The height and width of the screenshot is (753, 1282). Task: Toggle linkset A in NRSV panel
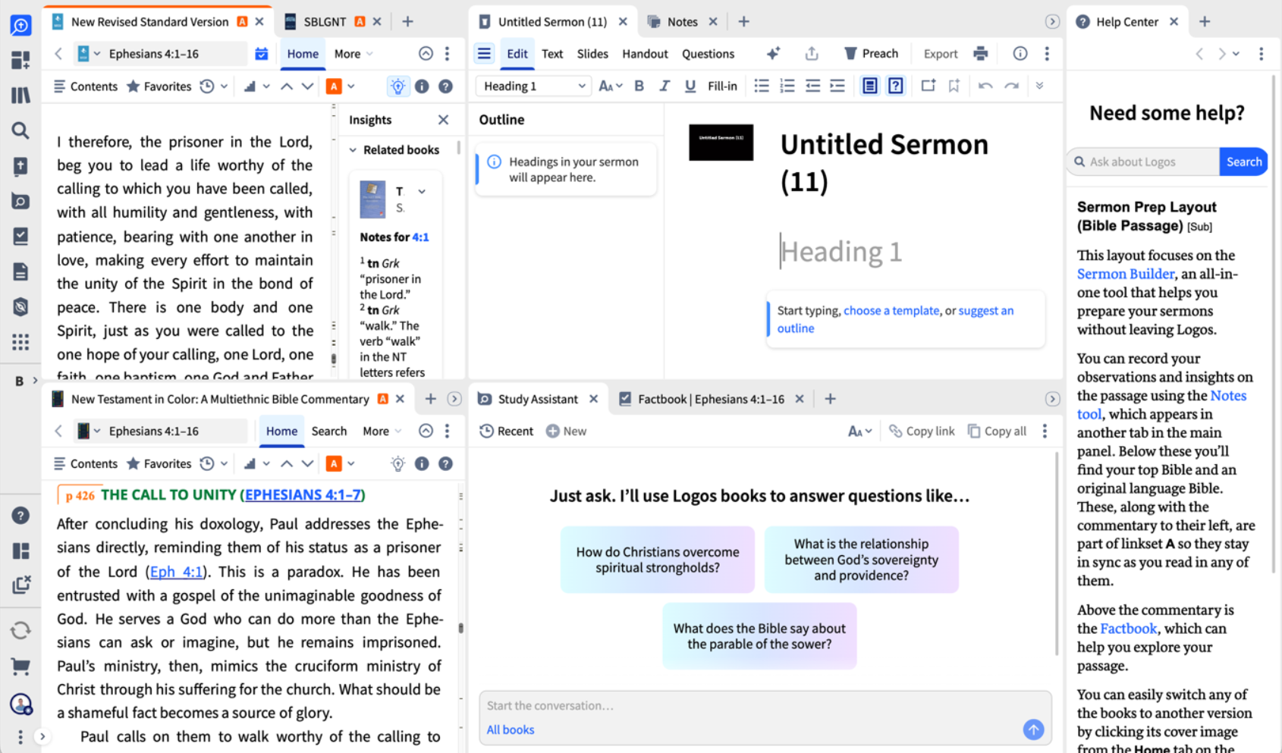tap(334, 86)
